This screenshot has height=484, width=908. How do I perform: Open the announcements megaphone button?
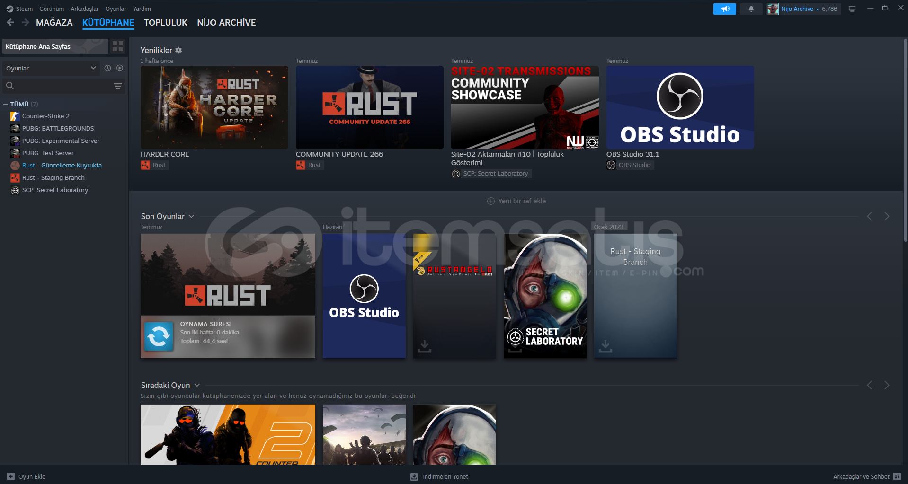[x=724, y=9]
